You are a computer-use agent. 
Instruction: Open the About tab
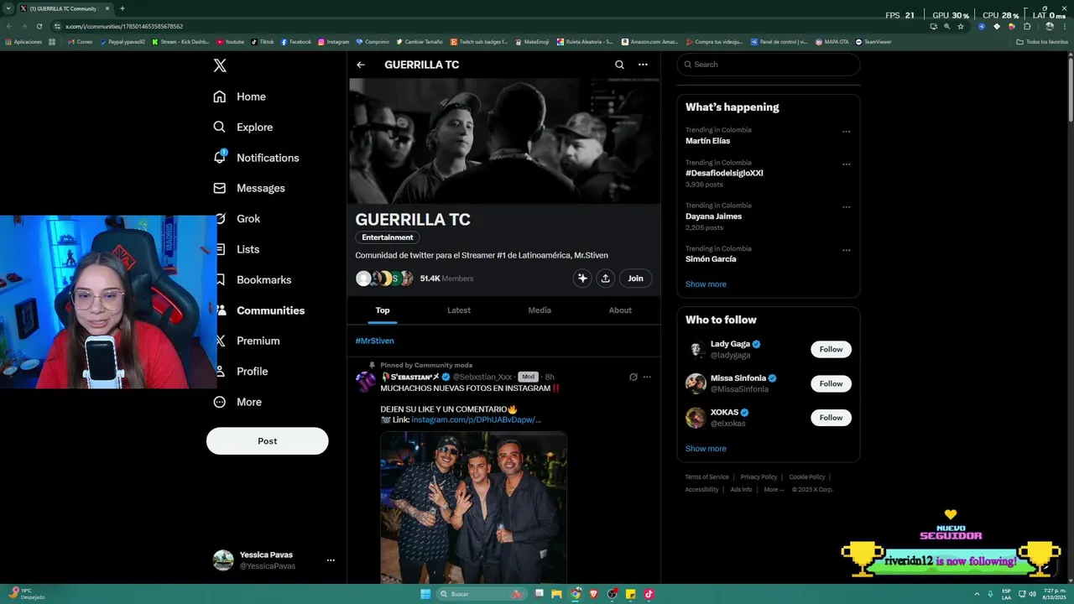620,310
